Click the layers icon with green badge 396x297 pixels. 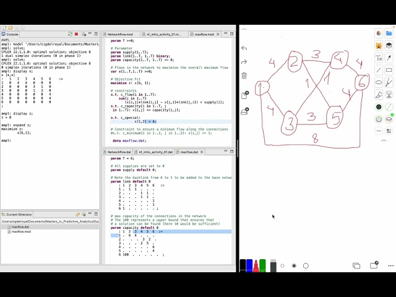[x=389, y=119]
